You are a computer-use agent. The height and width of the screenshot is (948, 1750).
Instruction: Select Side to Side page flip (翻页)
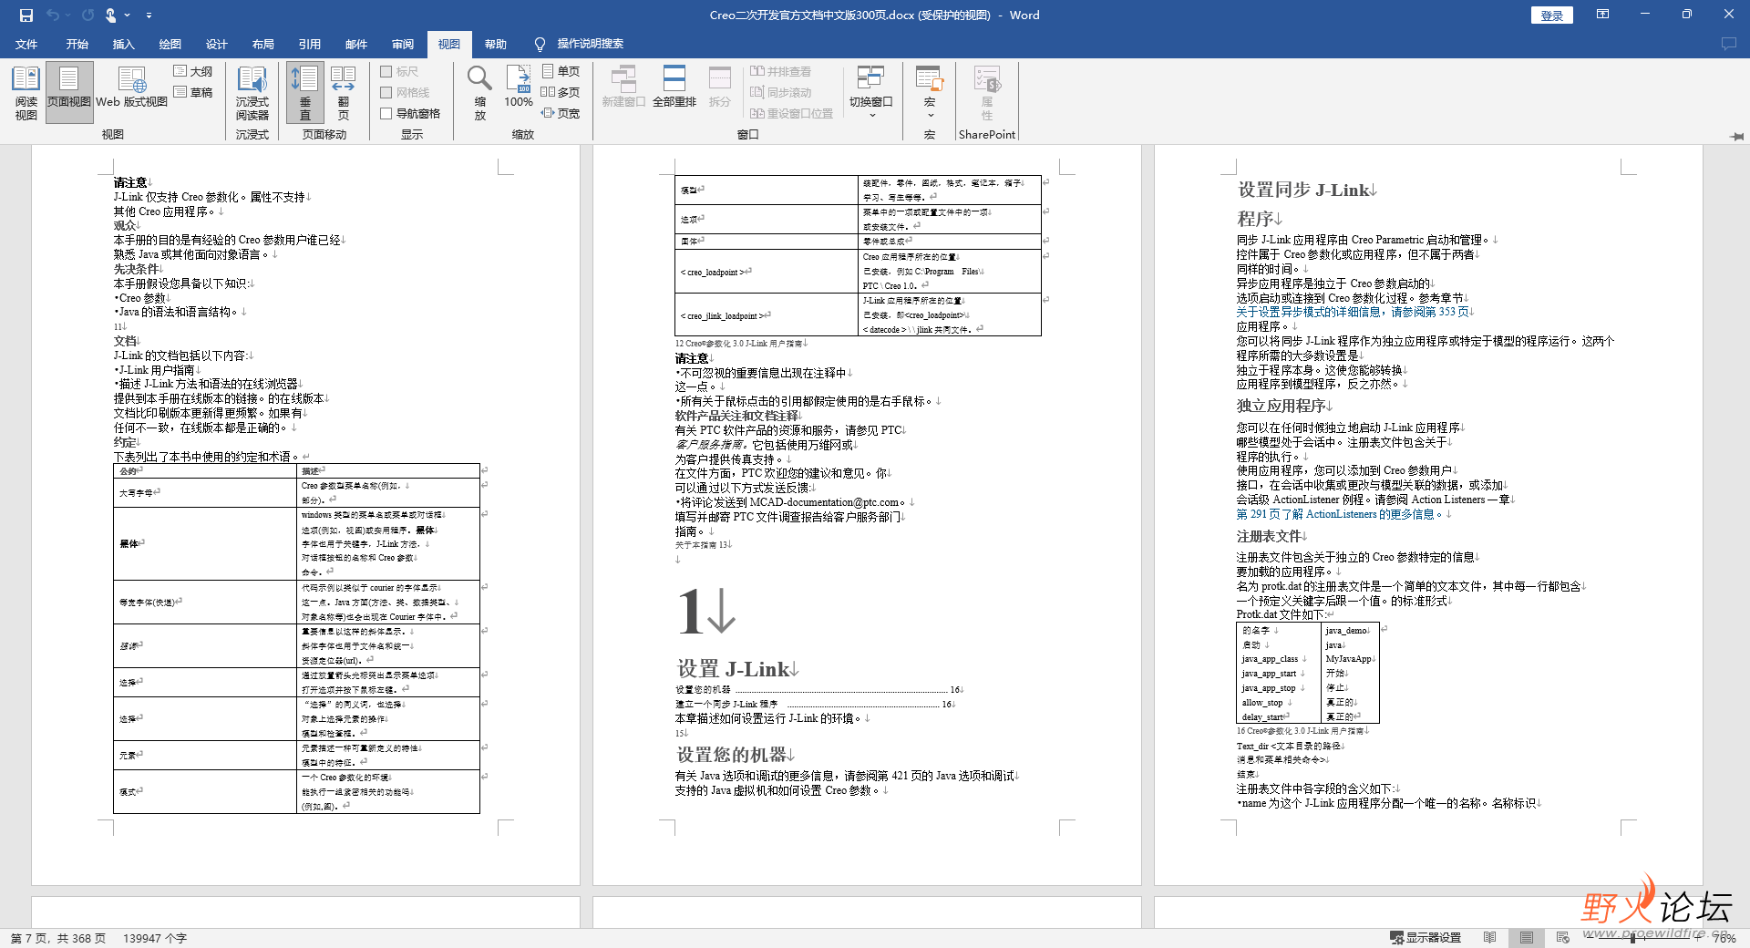coord(344,93)
